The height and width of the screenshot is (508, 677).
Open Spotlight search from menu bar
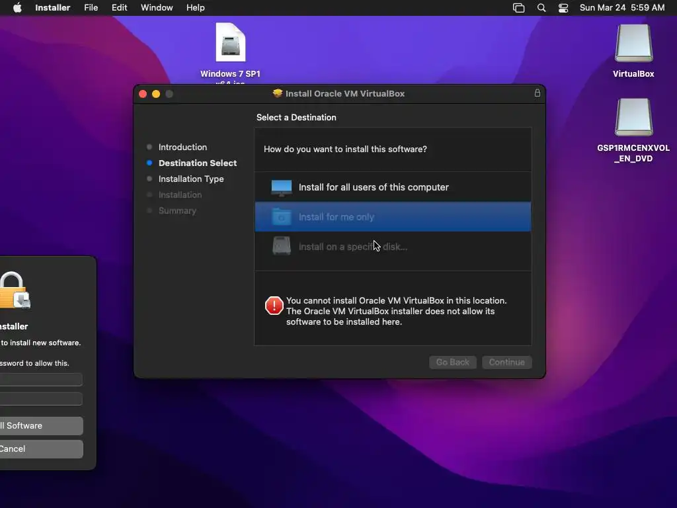coord(541,8)
